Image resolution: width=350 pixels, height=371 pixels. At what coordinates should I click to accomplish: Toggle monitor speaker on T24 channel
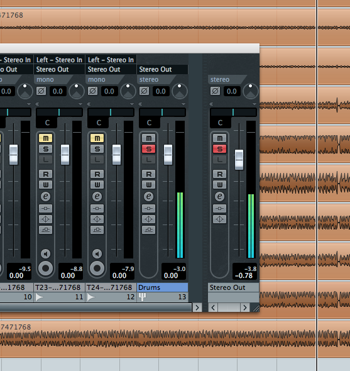[97, 254]
